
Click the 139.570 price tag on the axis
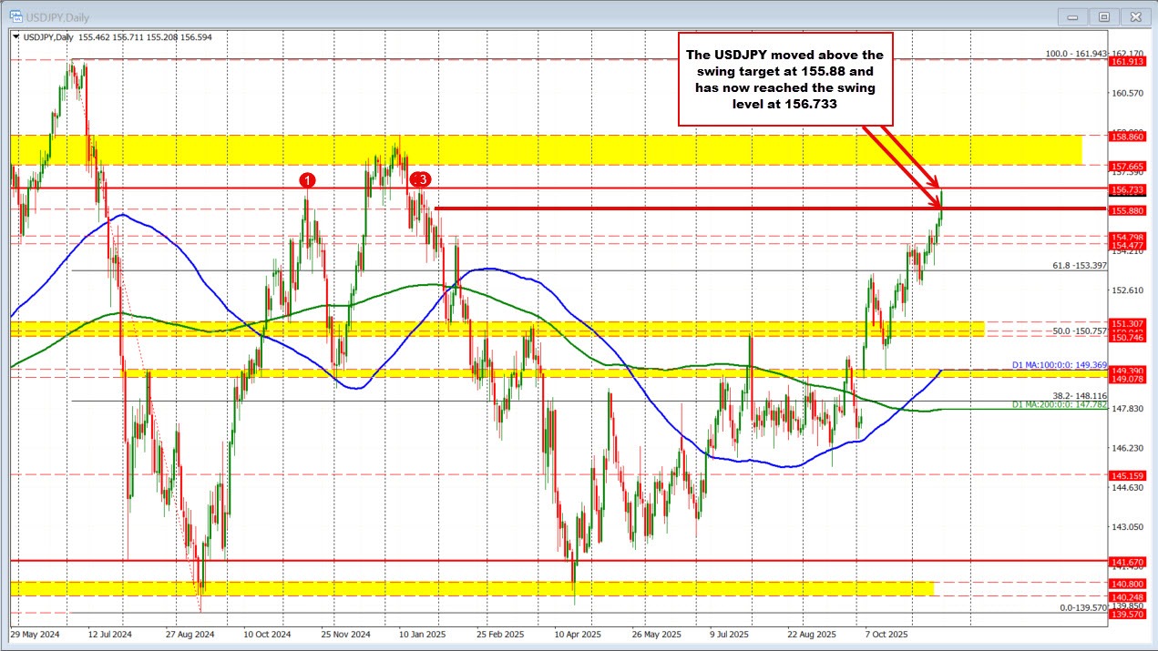[1129, 615]
